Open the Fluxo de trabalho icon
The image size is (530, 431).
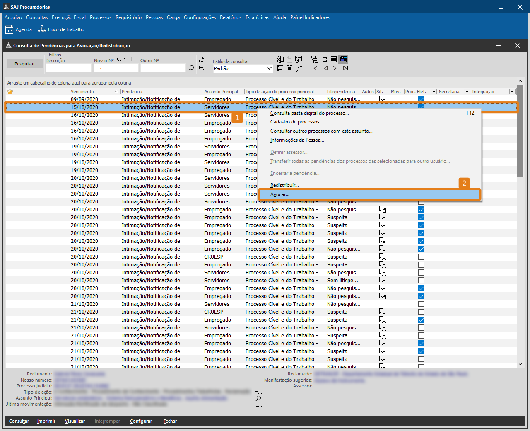[x=42, y=29]
